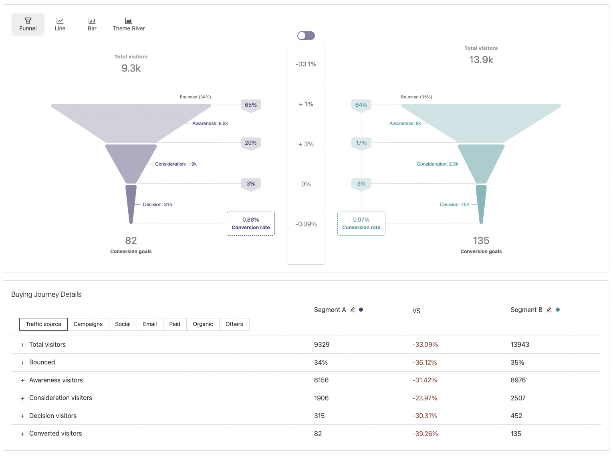Switch to the Line chart view

click(60, 24)
